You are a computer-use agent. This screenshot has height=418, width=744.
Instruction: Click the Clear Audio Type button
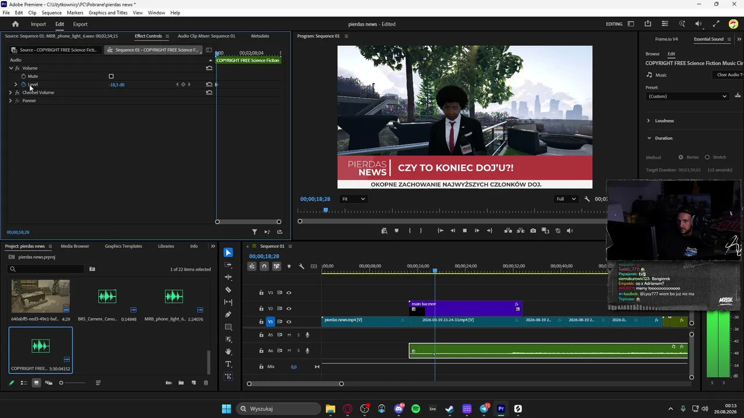click(729, 75)
